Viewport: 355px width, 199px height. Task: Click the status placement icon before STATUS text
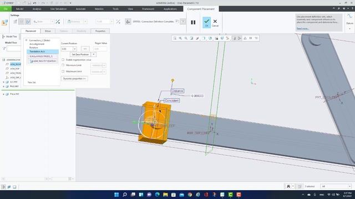point(128,22)
